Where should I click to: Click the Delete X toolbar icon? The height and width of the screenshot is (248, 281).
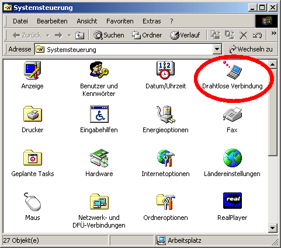(243, 36)
